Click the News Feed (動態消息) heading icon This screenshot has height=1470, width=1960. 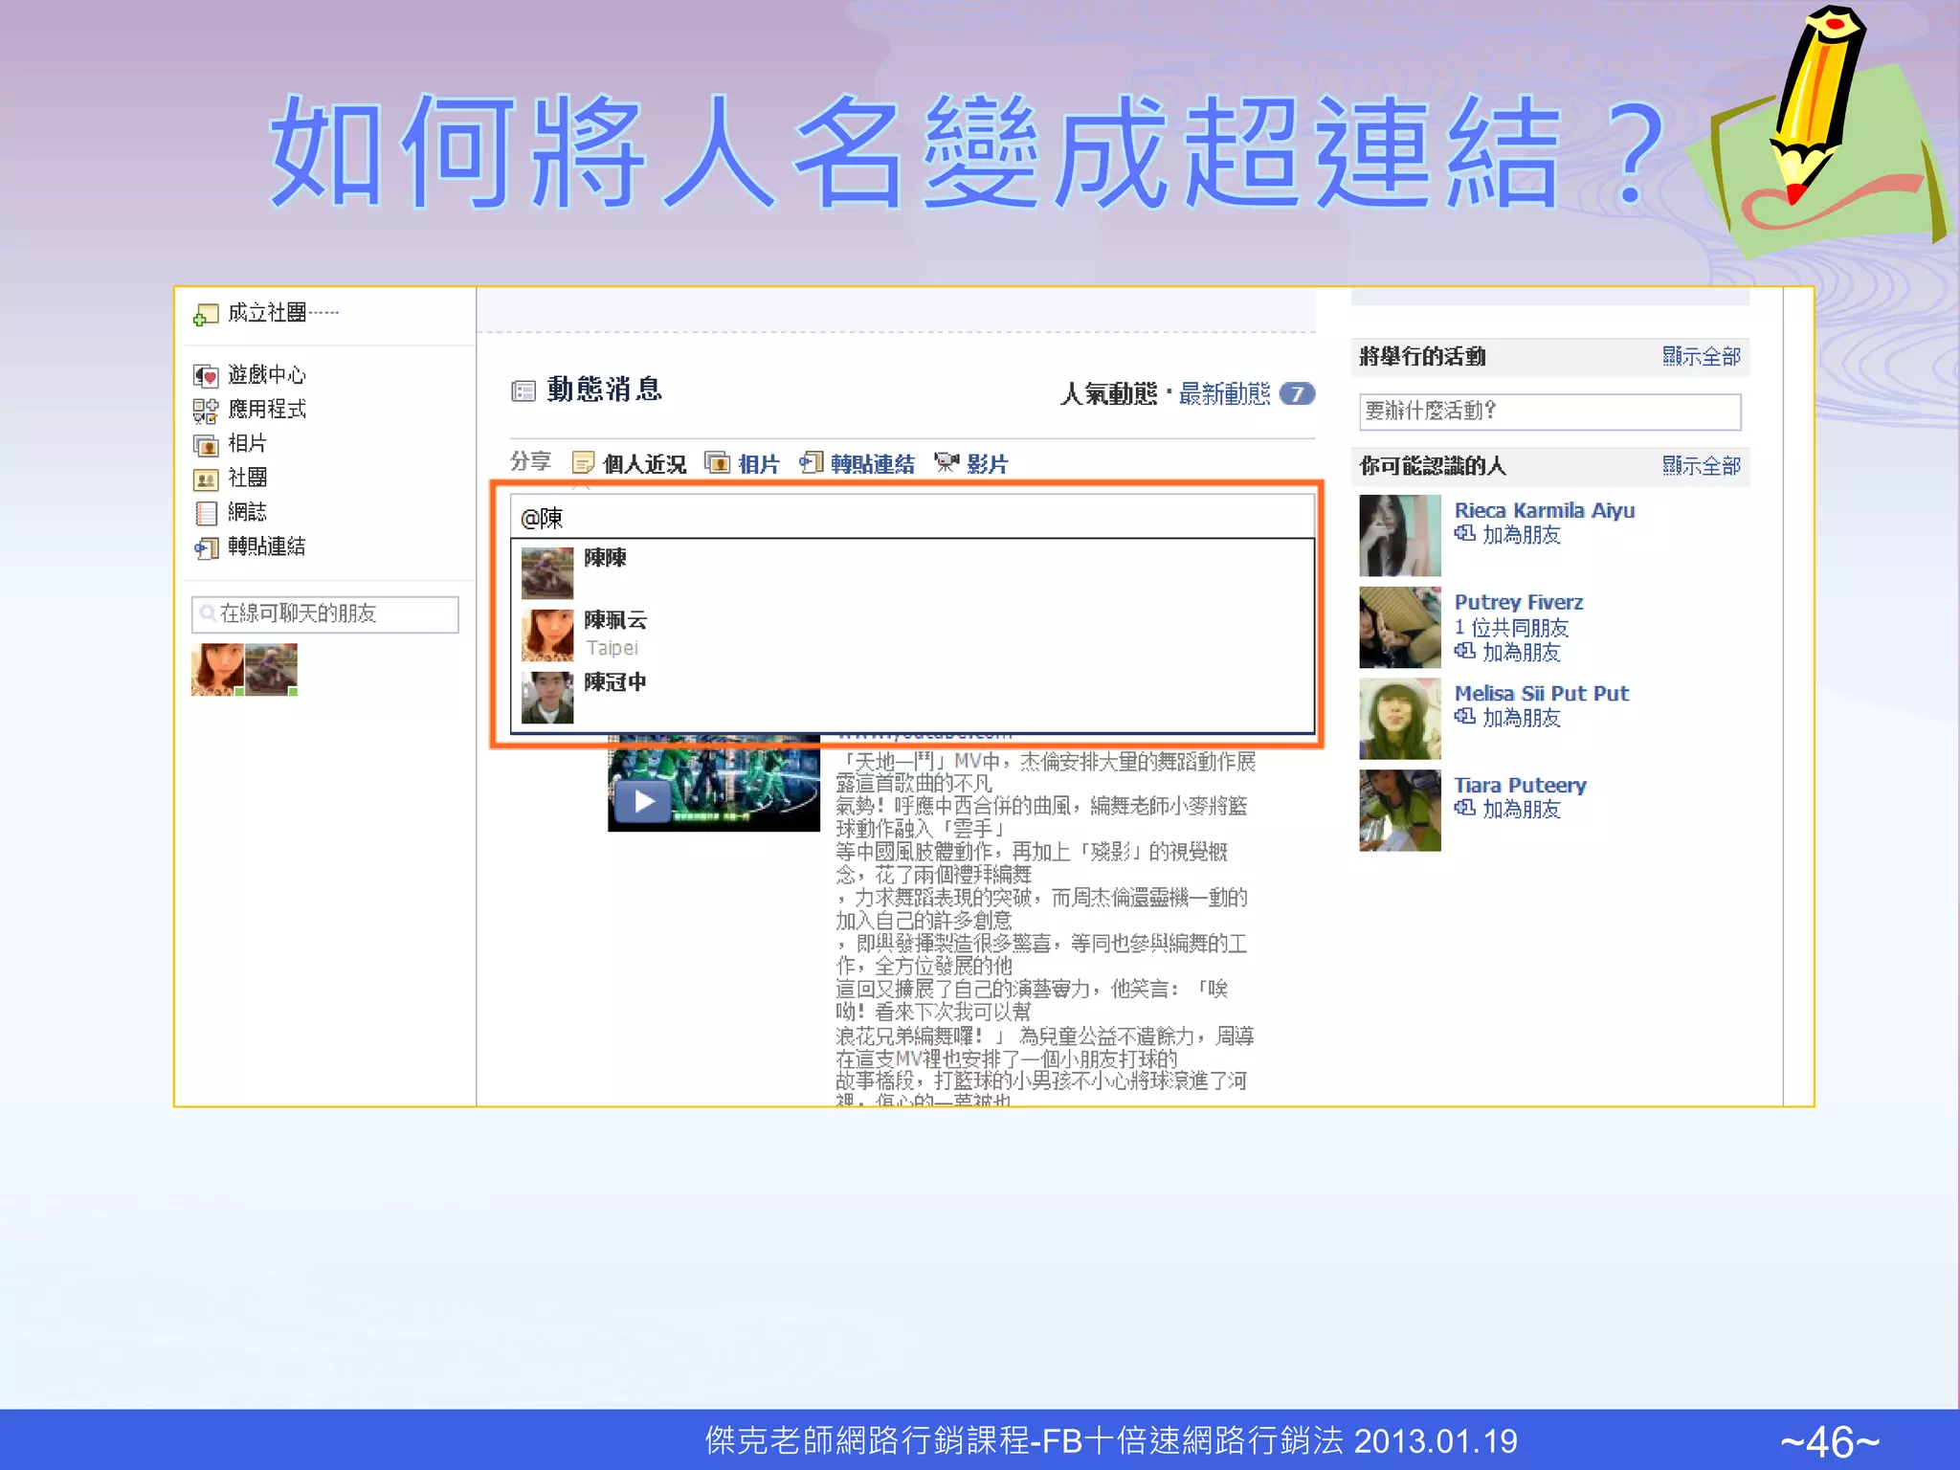coord(523,390)
